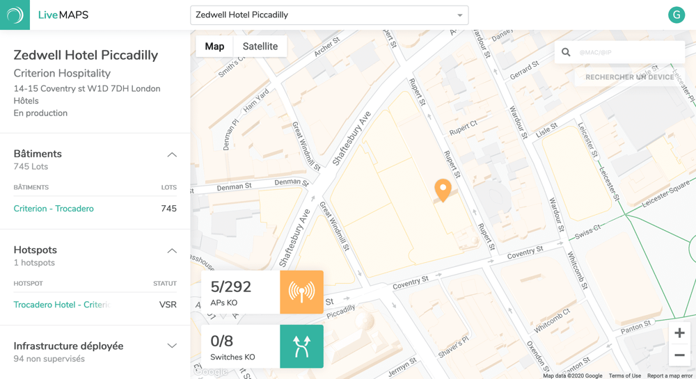Screen dimensions: 696x379
Task: Collapse the Bâtiments section
Action: [x=172, y=154]
